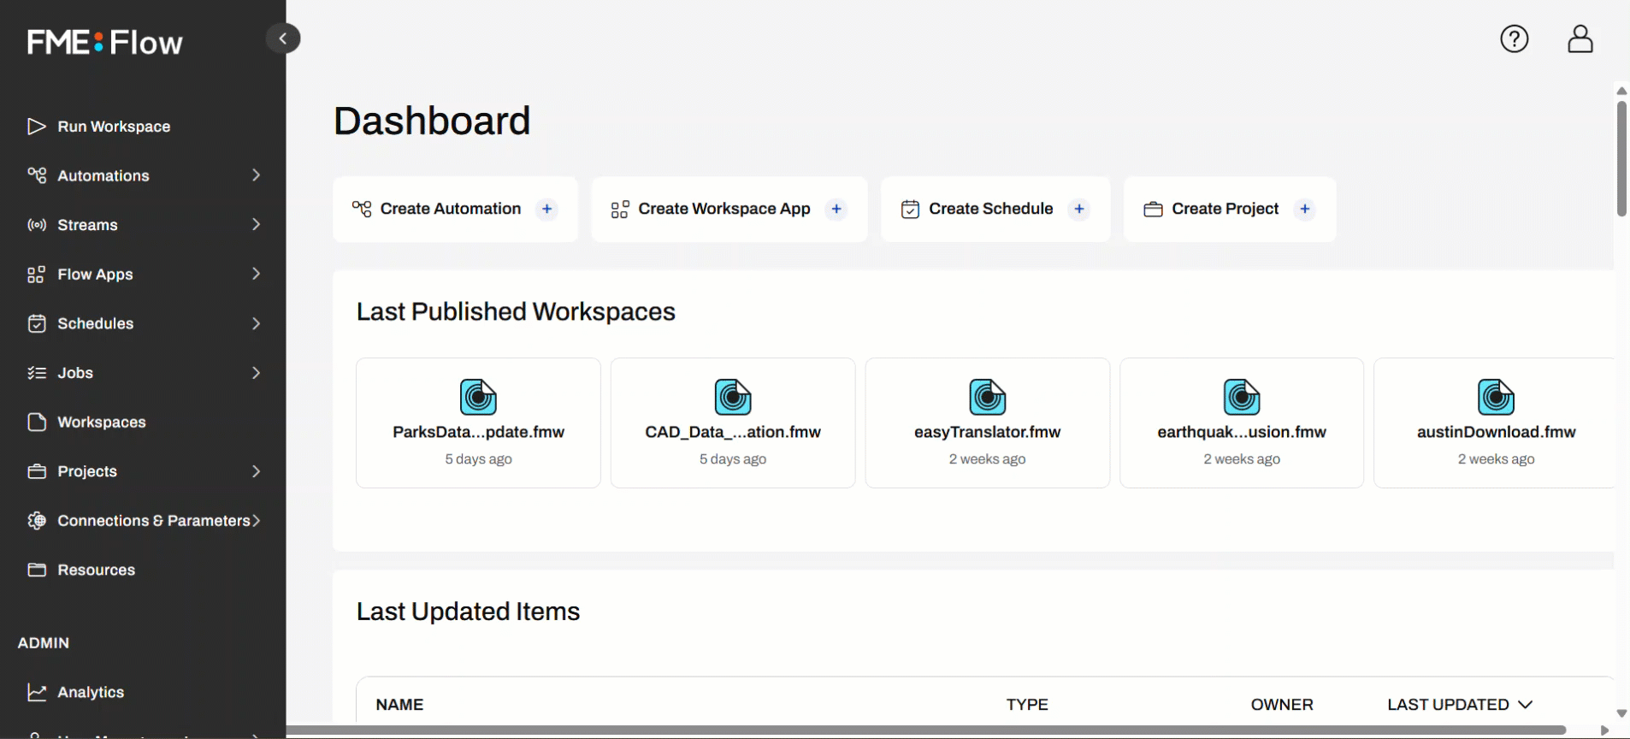Click the vertical scrollbar thumb
Image resolution: width=1630 pixels, height=739 pixels.
1621,158
